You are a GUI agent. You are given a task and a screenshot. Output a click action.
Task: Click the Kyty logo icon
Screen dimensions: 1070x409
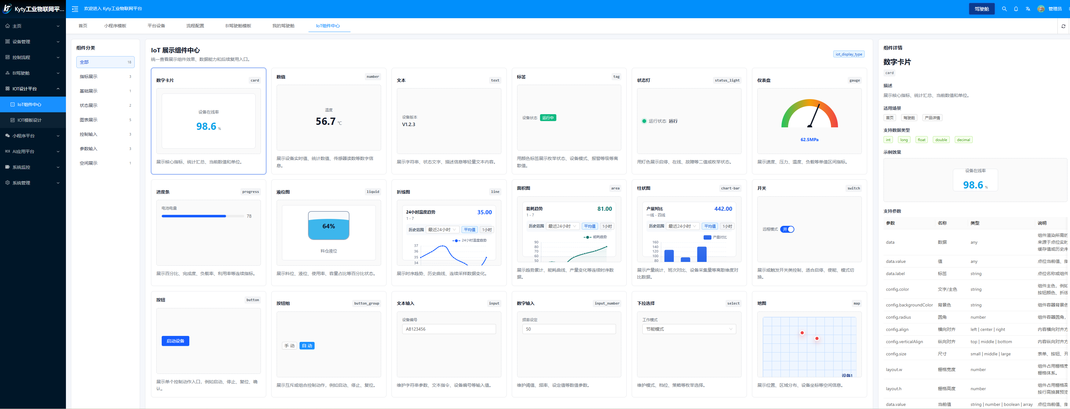tap(7, 9)
